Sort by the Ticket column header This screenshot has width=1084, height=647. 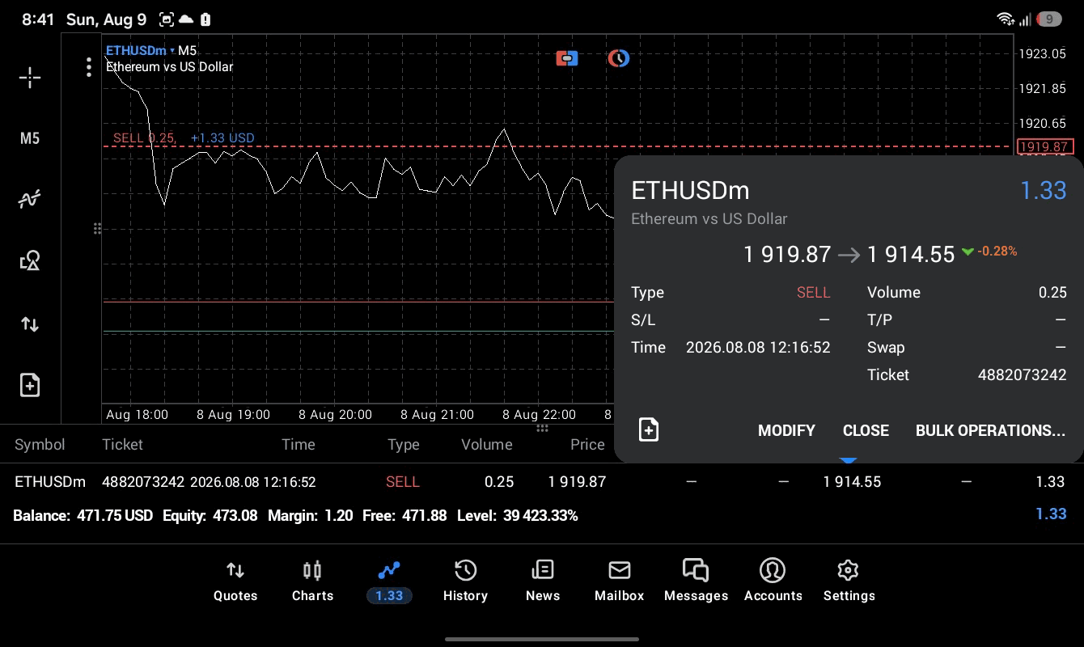pyautogui.click(x=122, y=444)
